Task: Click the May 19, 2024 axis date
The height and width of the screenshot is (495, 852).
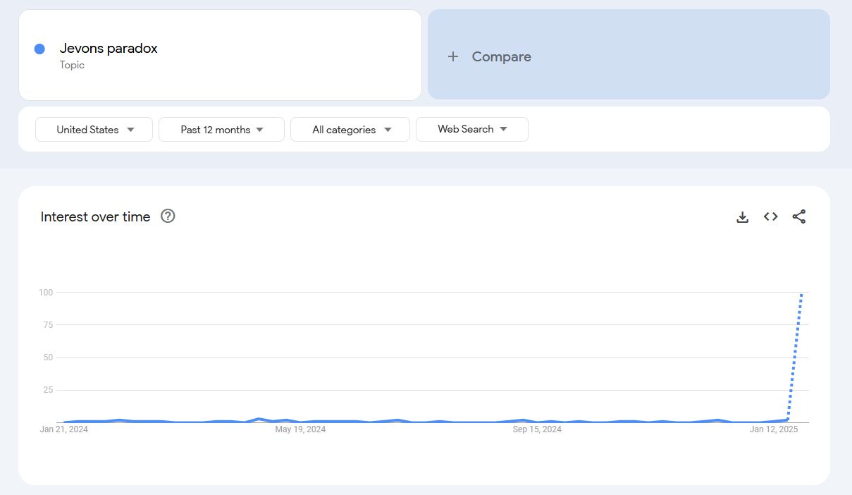Action: (300, 429)
